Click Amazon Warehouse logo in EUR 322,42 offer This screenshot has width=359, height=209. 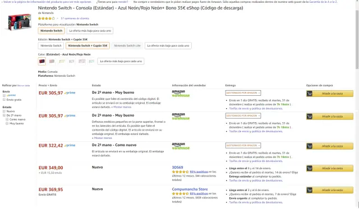[181, 146]
